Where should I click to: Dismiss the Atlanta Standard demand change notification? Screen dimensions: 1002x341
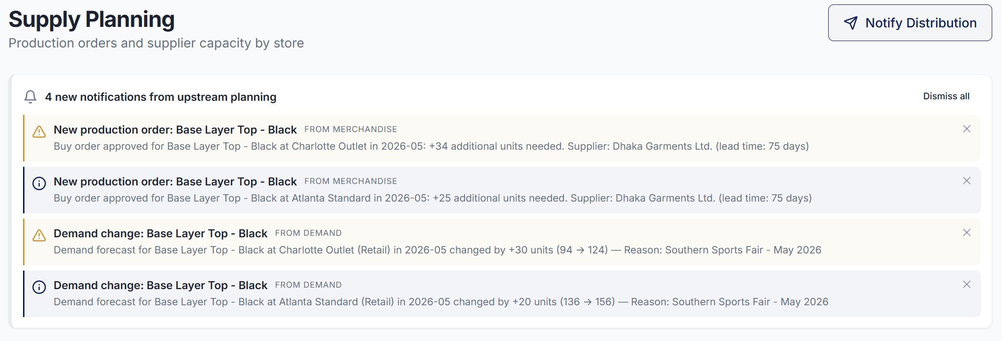tap(967, 285)
